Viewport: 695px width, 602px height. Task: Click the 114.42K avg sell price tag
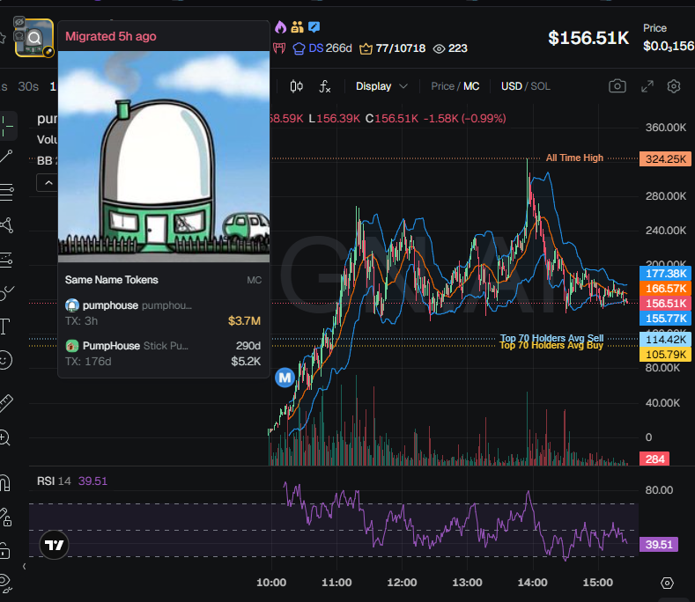pos(665,340)
